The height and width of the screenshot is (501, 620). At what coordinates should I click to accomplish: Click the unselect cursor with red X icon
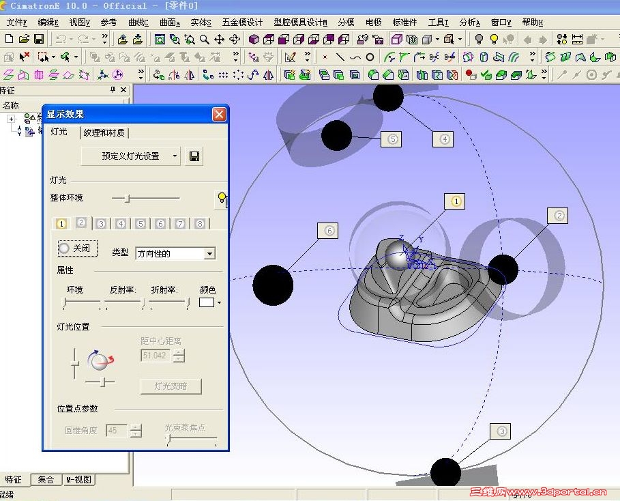click(25, 57)
